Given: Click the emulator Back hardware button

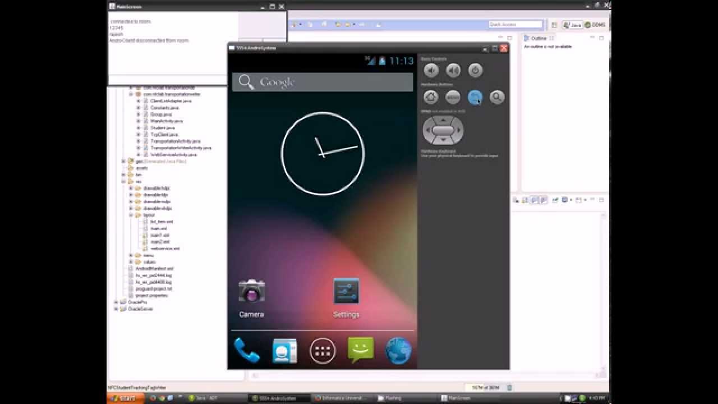Looking at the screenshot, I should pyautogui.click(x=475, y=97).
